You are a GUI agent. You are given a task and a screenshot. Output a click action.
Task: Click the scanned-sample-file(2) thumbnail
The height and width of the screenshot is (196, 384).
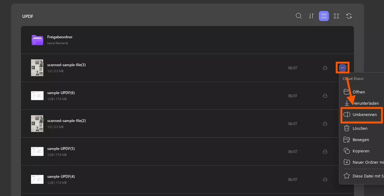(37, 124)
